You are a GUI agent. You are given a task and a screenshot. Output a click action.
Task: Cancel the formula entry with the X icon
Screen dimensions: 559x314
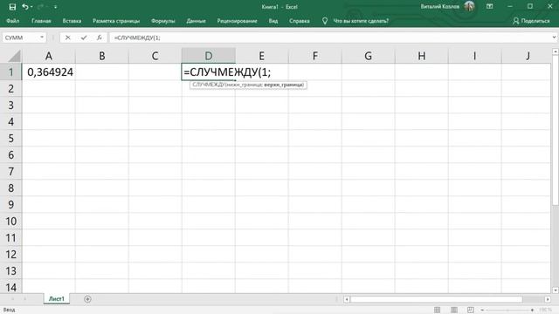point(68,38)
